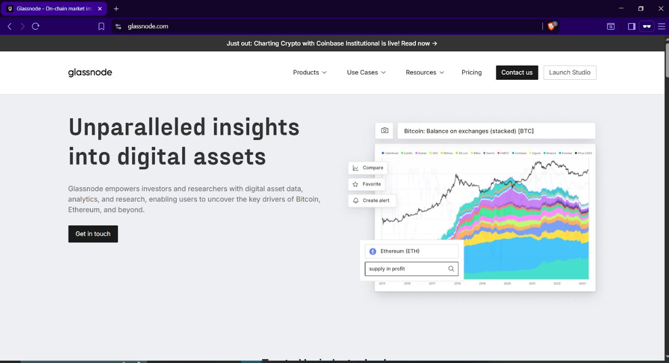Expand the Resources menu
Viewport: 669px width, 363px height.
pyautogui.click(x=425, y=72)
